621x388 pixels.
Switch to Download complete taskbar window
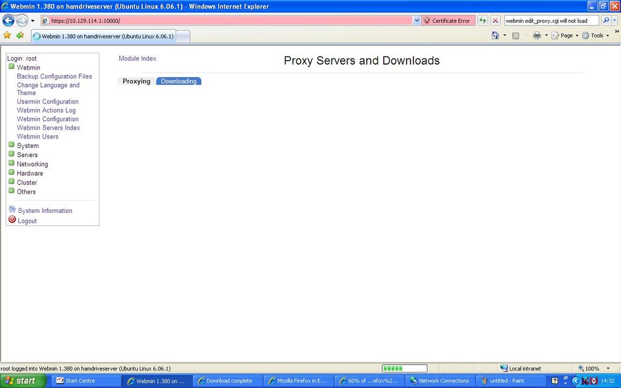point(229,381)
